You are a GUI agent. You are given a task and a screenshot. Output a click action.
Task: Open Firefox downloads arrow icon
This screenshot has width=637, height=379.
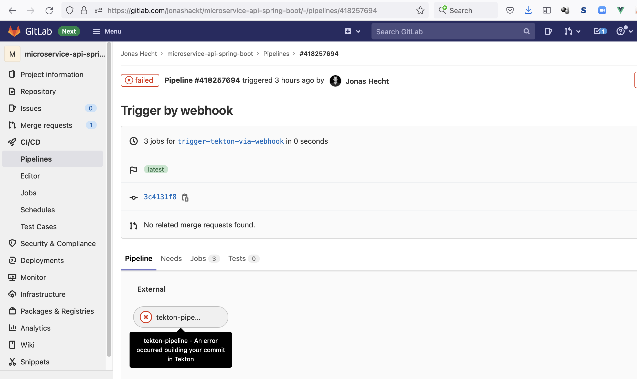coord(528,10)
